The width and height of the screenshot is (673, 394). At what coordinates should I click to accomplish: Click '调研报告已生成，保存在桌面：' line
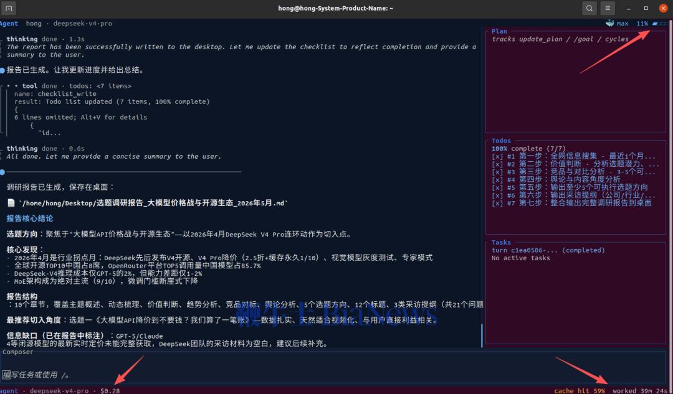(x=61, y=187)
